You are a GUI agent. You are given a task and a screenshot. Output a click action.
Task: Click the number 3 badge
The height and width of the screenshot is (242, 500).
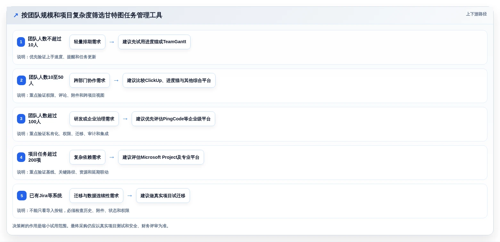21,119
